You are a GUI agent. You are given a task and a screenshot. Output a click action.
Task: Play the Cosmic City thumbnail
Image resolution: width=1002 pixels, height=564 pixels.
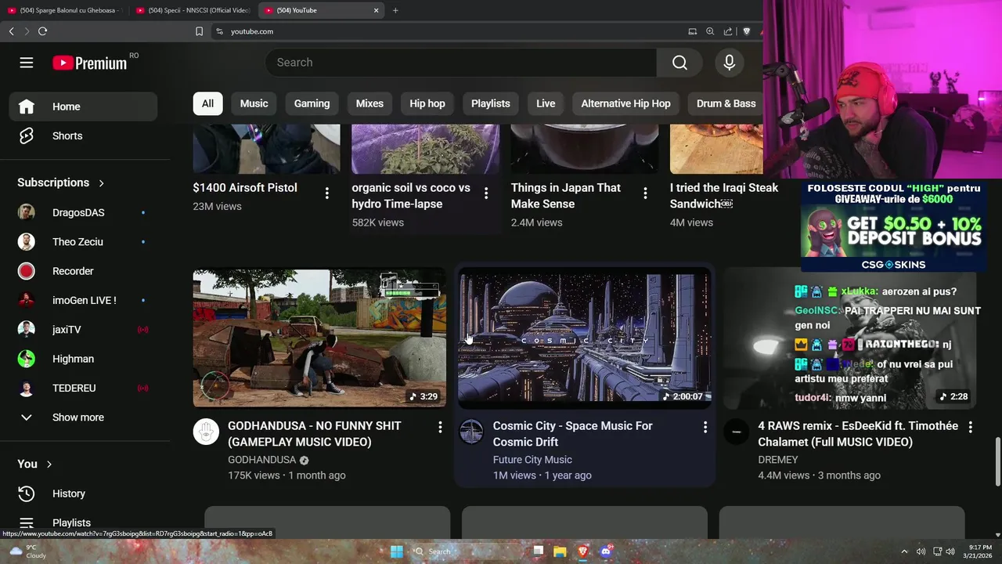[585, 338]
